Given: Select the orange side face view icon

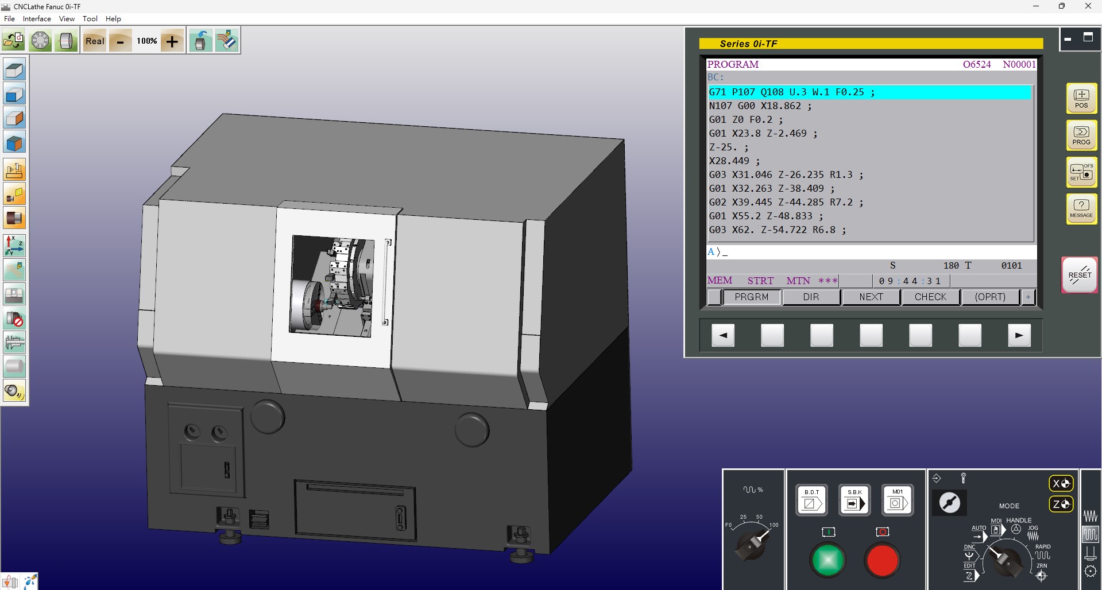Looking at the screenshot, I should coord(14,118).
